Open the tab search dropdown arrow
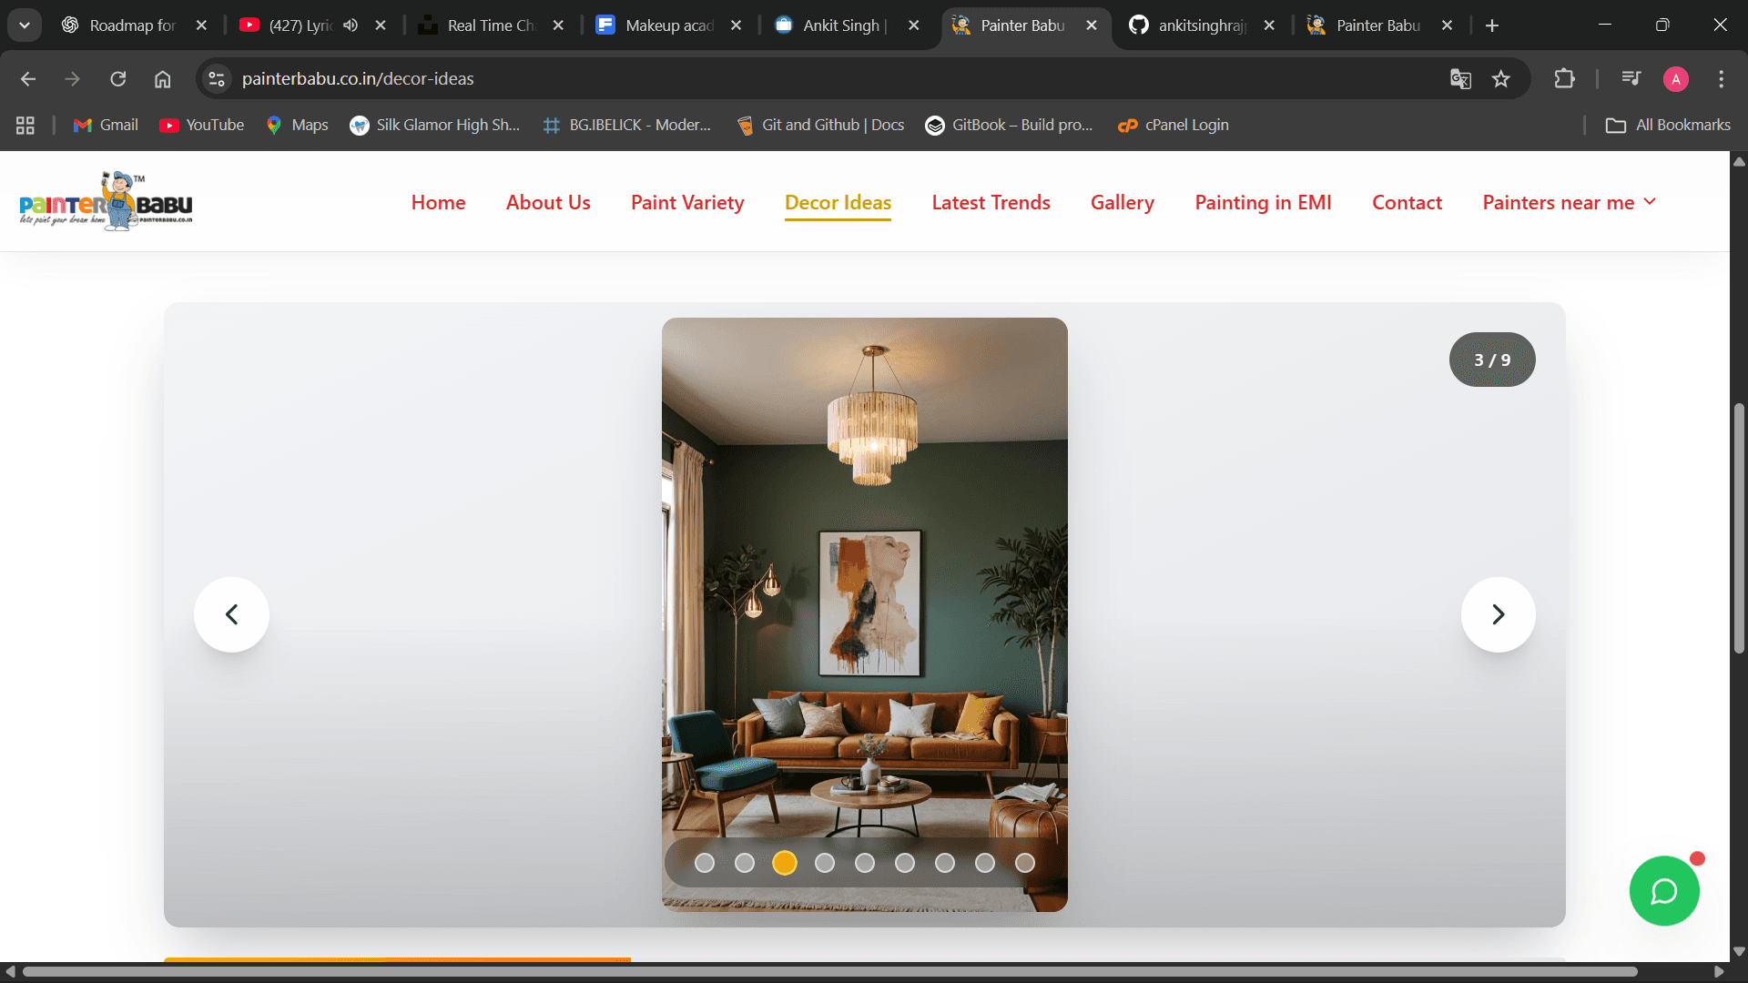The width and height of the screenshot is (1748, 983). [25, 25]
